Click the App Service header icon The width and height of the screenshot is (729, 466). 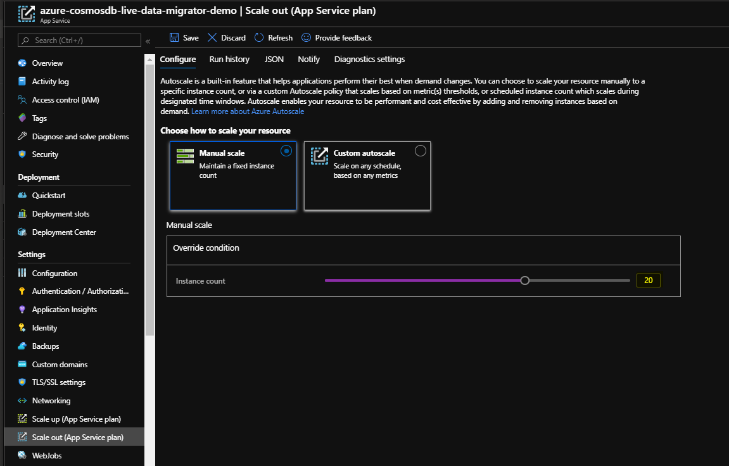(x=27, y=13)
